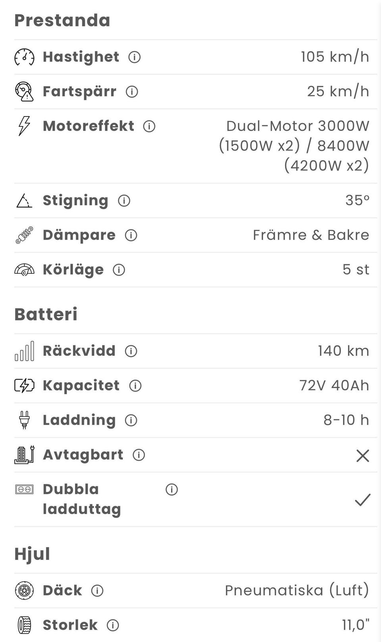Click the tire icon beside Däck
The height and width of the screenshot is (642, 381).
(24, 590)
